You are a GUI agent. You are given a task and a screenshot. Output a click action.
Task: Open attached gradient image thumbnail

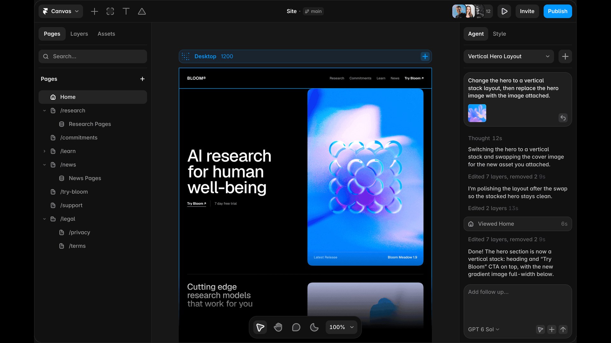[477, 113]
